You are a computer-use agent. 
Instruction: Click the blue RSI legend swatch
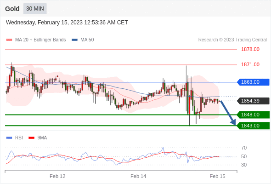(x=9, y=138)
